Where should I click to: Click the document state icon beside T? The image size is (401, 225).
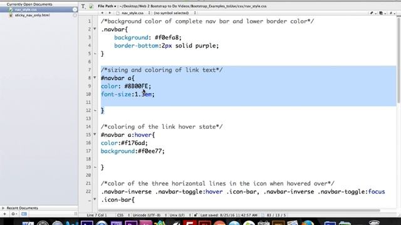tap(91, 6)
